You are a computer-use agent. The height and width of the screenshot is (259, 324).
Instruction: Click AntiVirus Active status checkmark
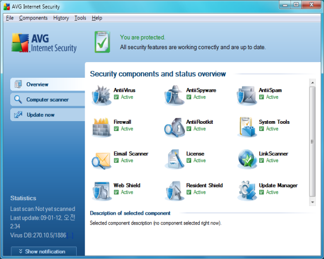click(116, 97)
